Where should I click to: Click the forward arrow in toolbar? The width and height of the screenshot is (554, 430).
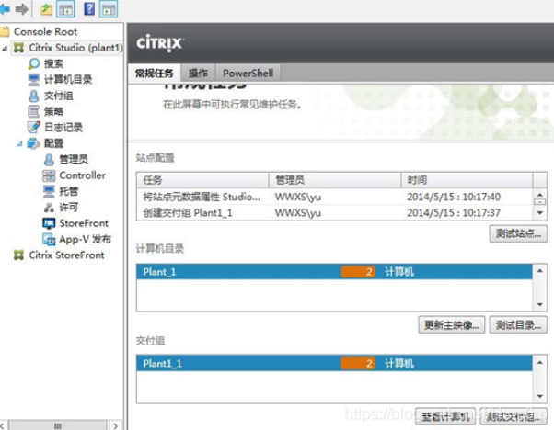(x=22, y=11)
